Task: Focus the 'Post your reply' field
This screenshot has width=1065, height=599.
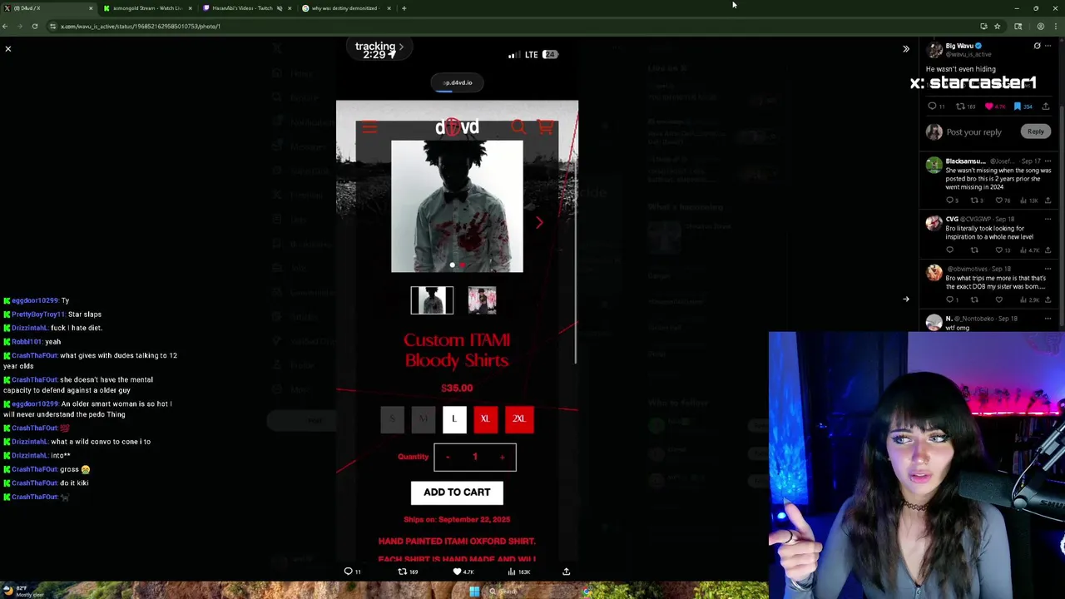Action: click(x=973, y=132)
